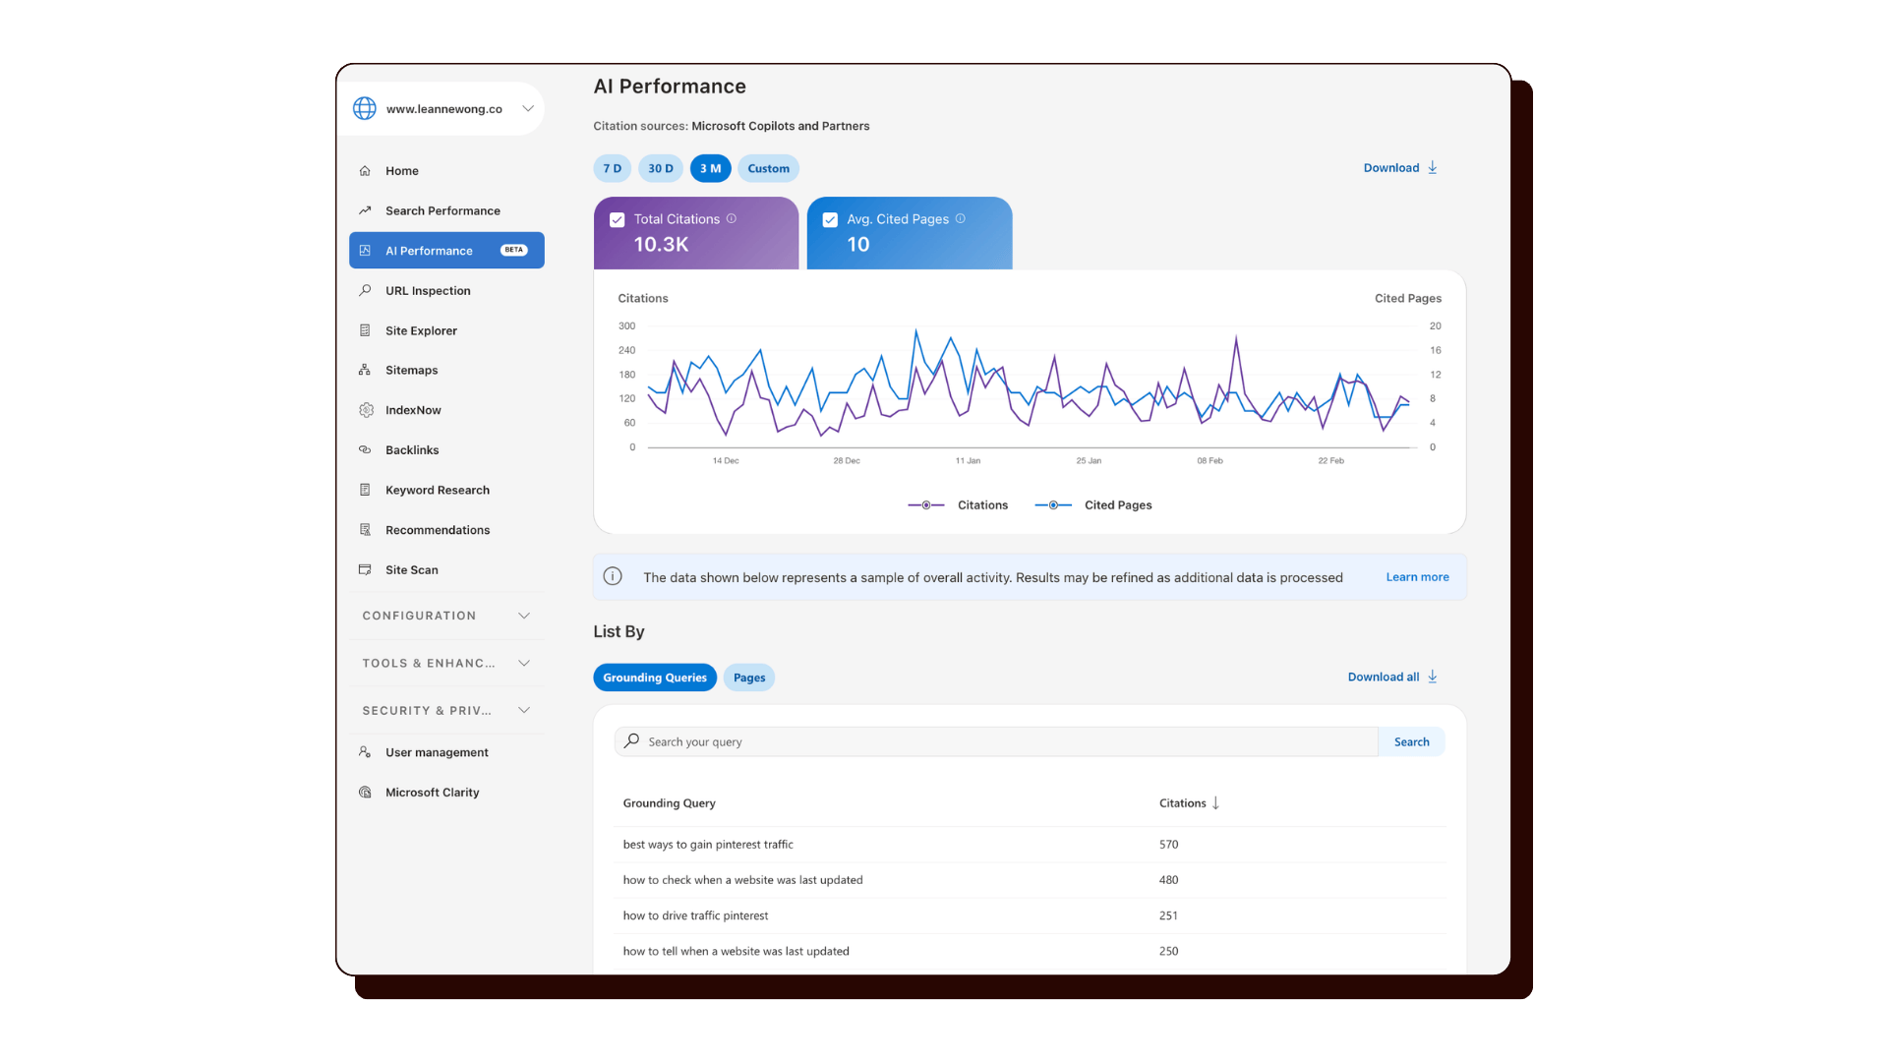Open the www.leannewong.co site selector dropdown

tap(527, 108)
